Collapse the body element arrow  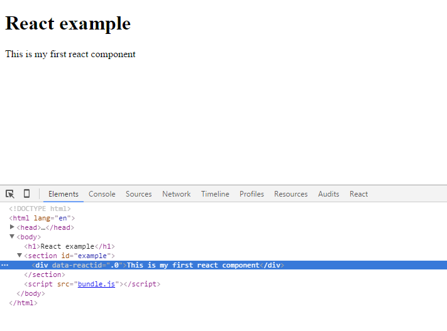[x=12, y=236]
